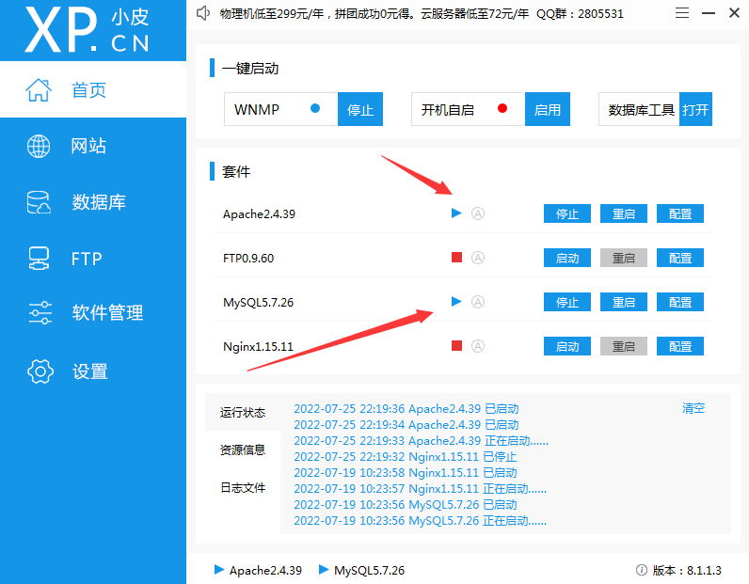Toggle Nginx1.15.11 auto-start A icon
The width and height of the screenshot is (749, 584).
coord(478,346)
